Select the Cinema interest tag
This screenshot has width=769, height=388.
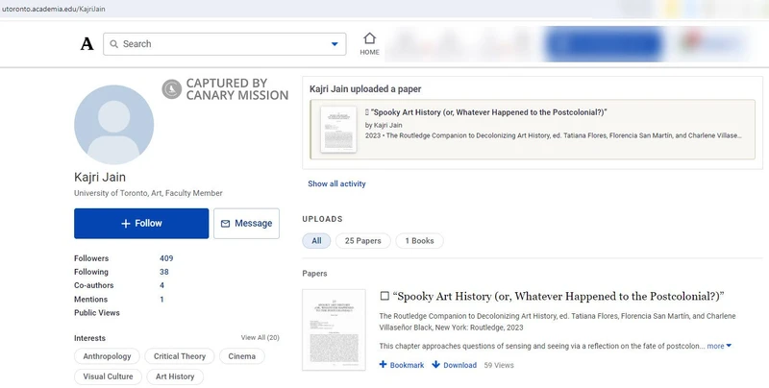242,356
